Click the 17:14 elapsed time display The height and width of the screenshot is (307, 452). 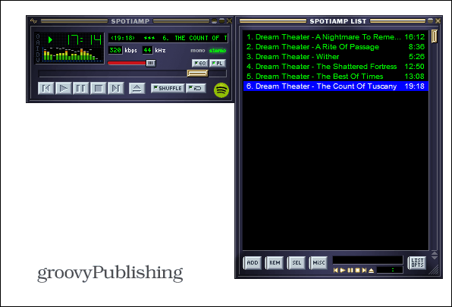click(84, 39)
